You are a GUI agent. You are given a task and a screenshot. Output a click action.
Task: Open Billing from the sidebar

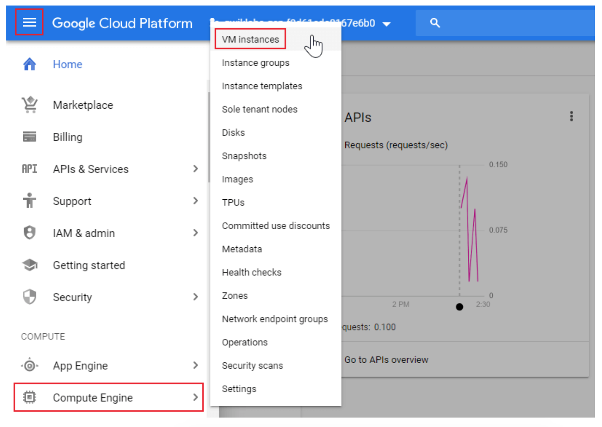tap(68, 137)
